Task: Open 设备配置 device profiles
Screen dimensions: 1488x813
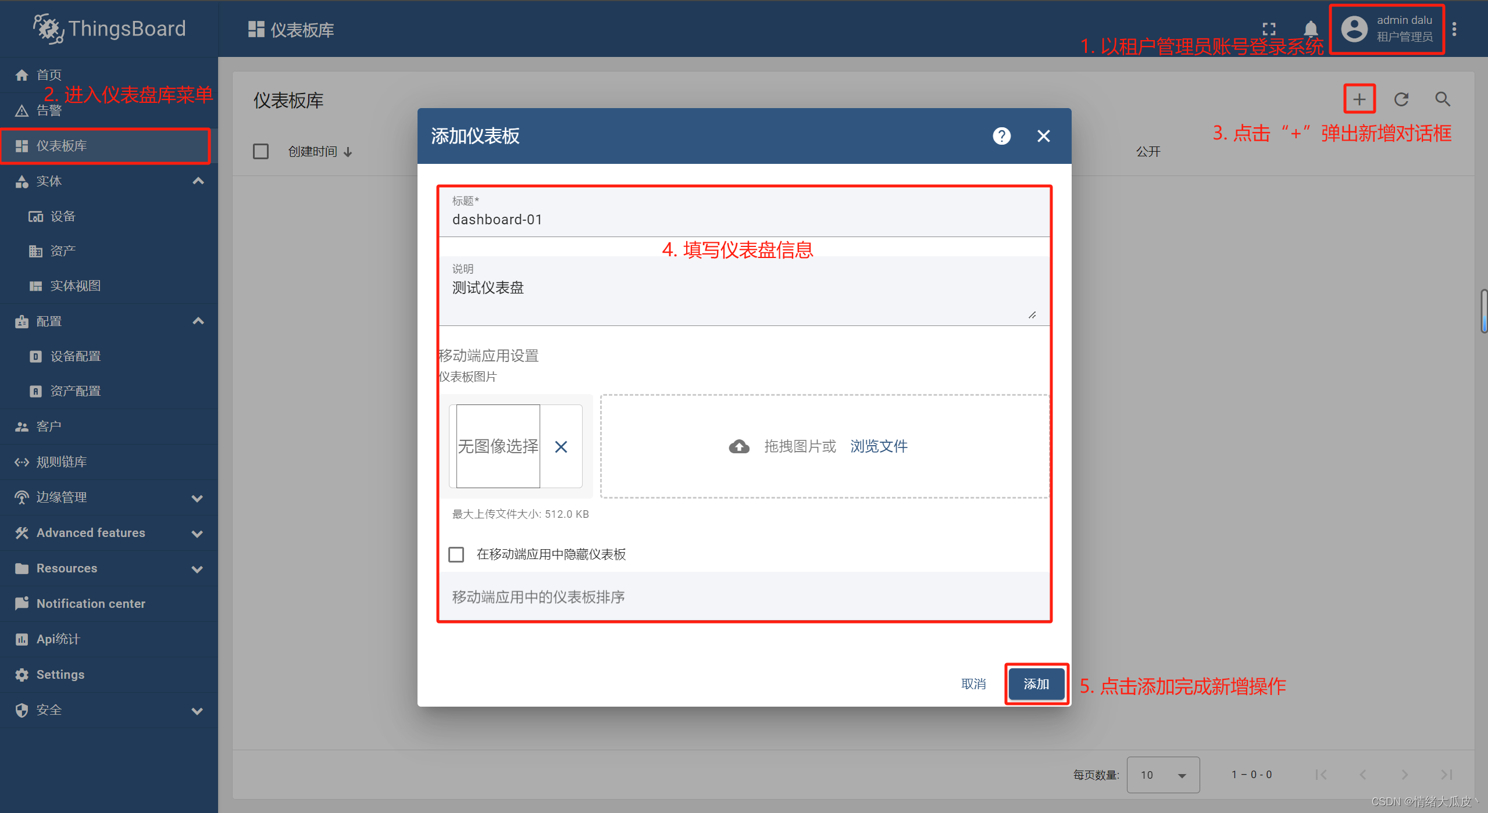Action: 109,356
